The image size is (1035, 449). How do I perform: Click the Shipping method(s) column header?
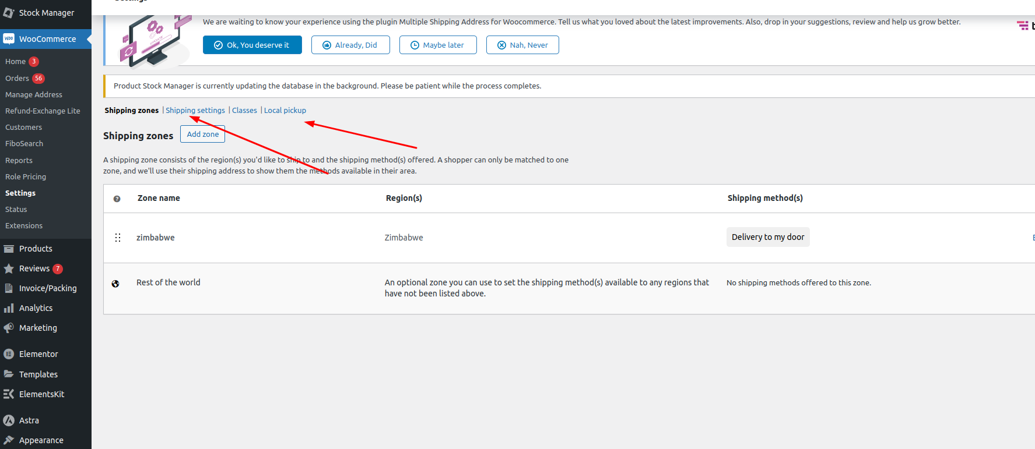pyautogui.click(x=765, y=198)
